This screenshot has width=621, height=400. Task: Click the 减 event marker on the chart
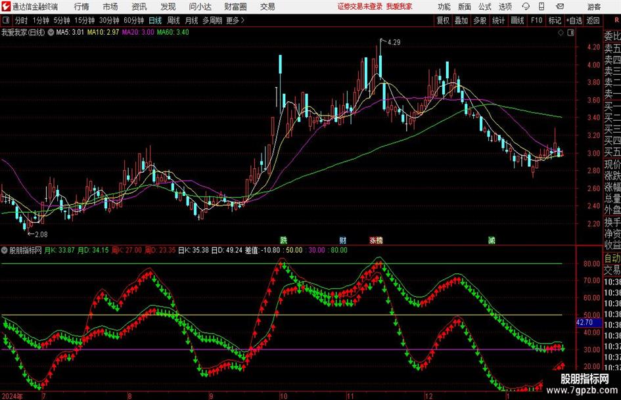point(492,240)
